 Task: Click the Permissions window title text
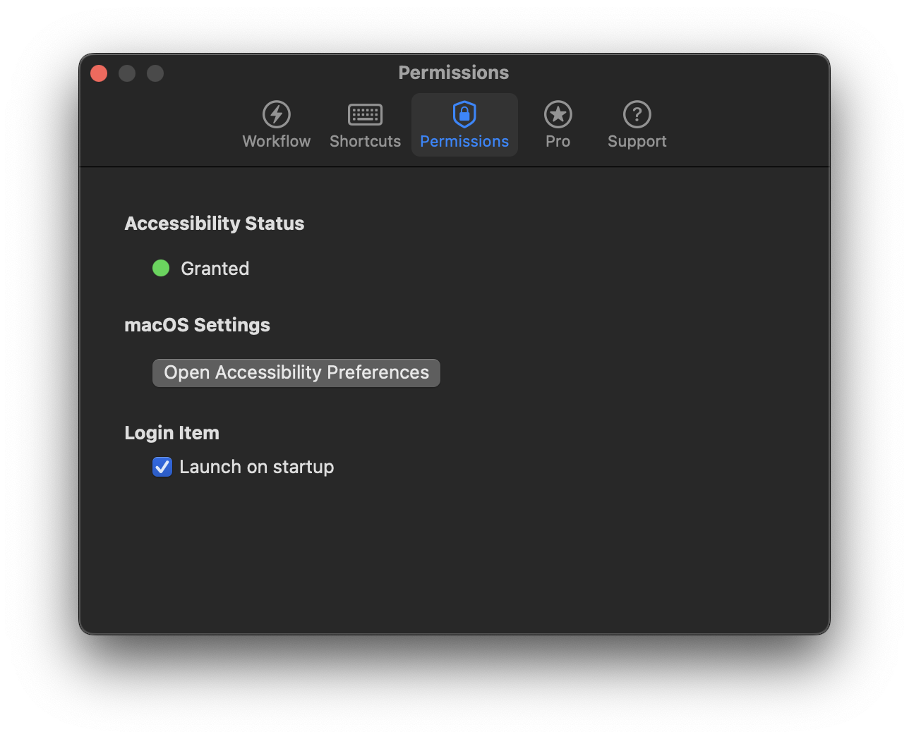453,73
